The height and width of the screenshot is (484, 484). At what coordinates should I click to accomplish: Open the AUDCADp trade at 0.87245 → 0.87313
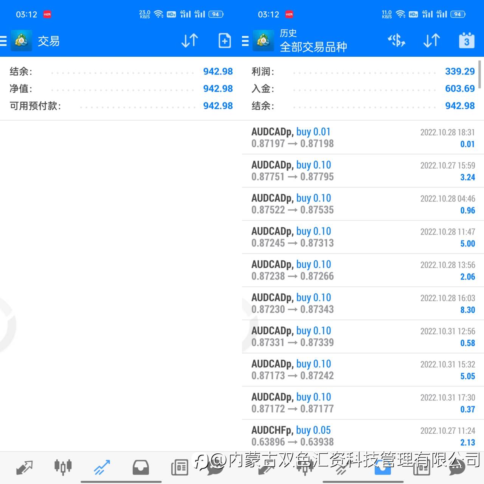coord(363,237)
